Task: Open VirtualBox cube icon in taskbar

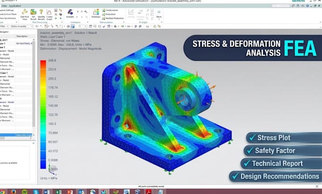Action: (x=138, y=192)
